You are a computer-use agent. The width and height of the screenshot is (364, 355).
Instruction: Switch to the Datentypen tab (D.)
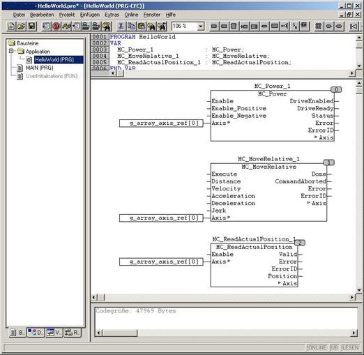(x=36, y=333)
